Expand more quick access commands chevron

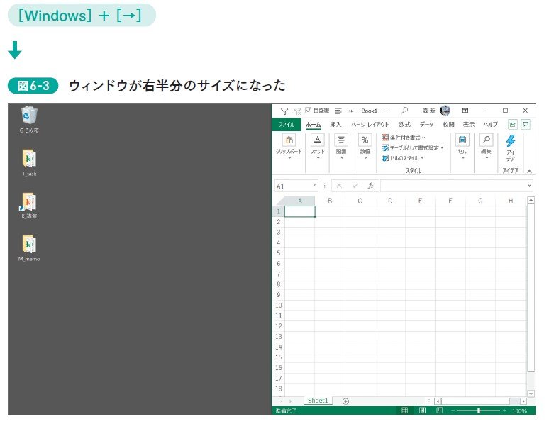tap(350, 111)
